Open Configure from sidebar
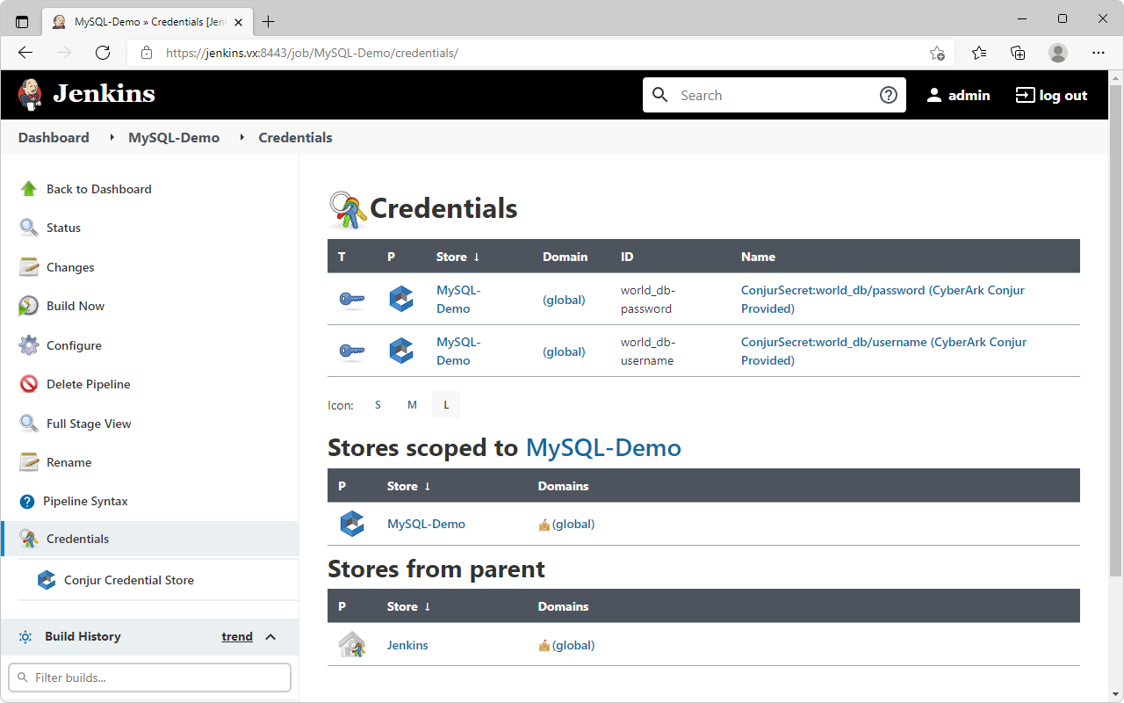This screenshot has height=703, width=1124. pos(74,345)
